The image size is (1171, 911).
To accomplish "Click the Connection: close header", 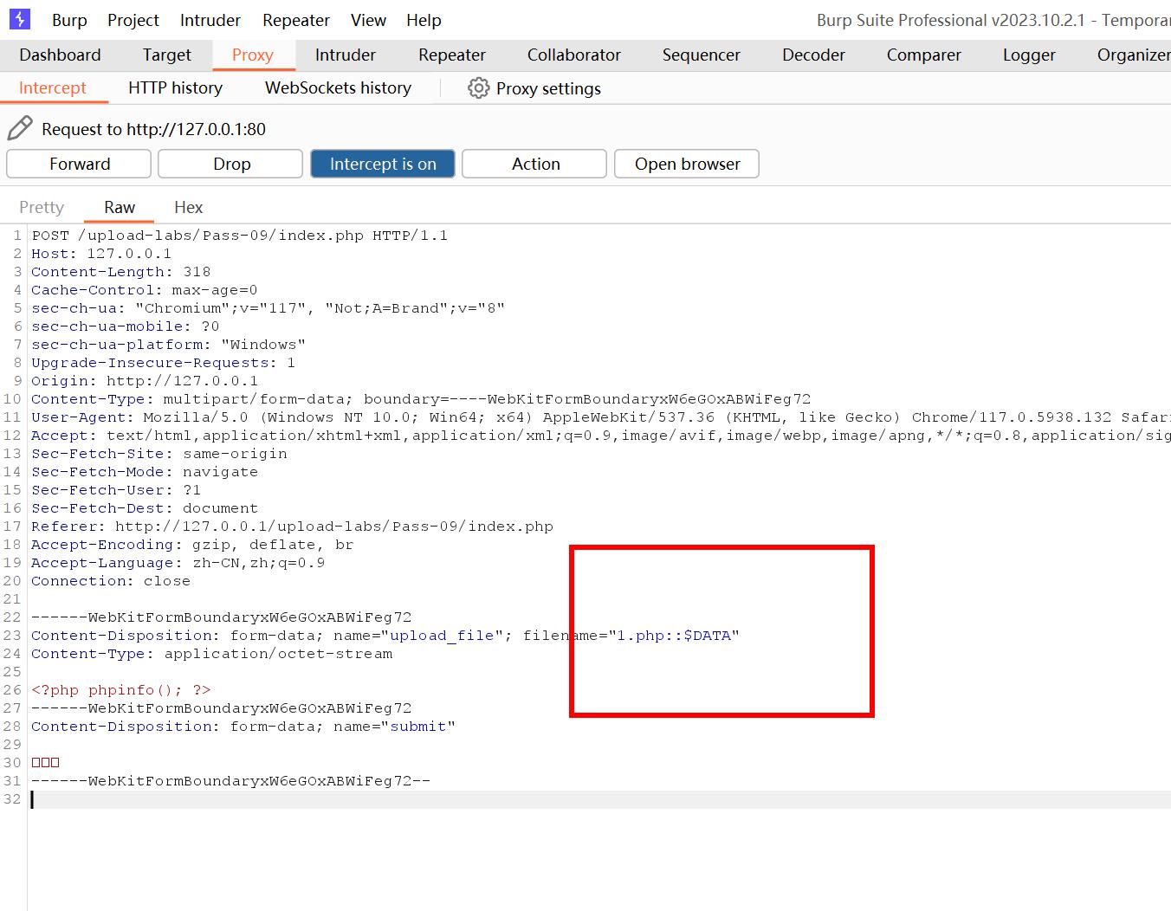I will pos(111,581).
